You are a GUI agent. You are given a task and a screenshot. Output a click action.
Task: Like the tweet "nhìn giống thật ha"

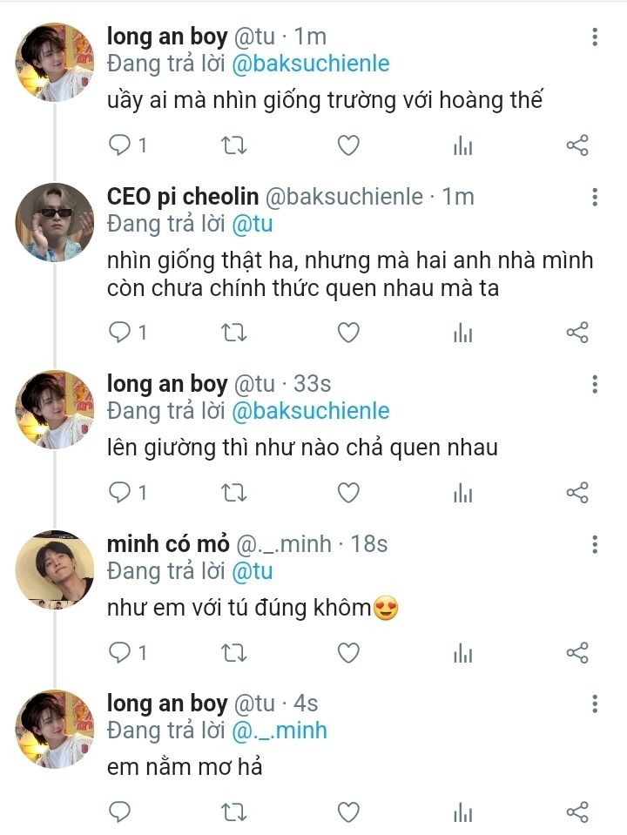coord(348,333)
